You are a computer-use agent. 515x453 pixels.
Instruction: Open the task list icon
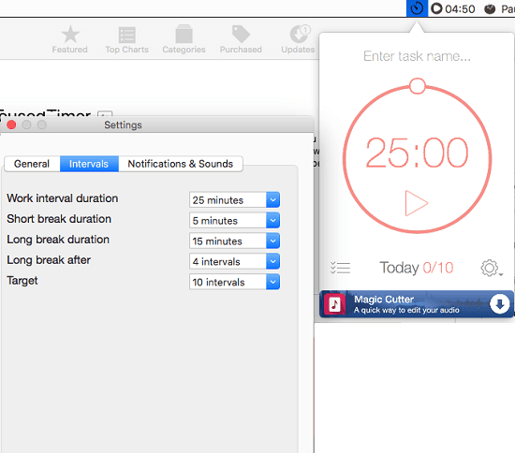(x=340, y=268)
